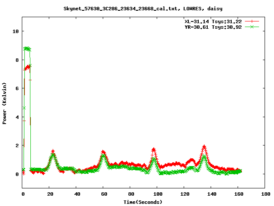Click x-axis tick label 80
Screen dimensions: 274x206
click(131, 194)
